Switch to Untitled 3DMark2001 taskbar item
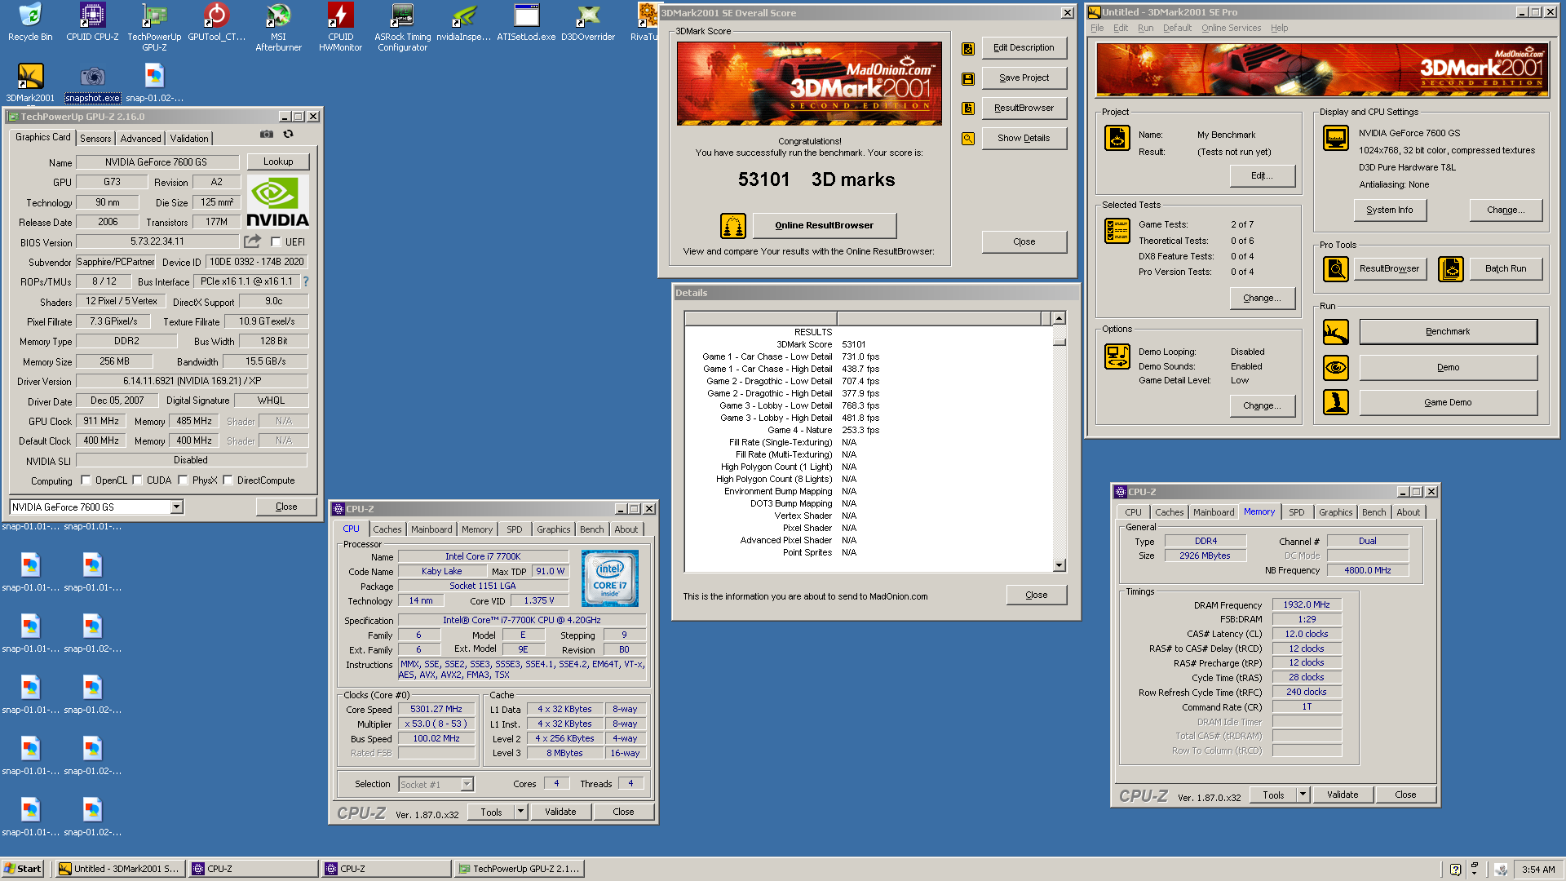Viewport: 1566px width, 881px height. click(x=121, y=870)
